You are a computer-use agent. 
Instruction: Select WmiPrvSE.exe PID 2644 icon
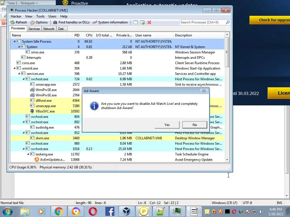(32, 90)
